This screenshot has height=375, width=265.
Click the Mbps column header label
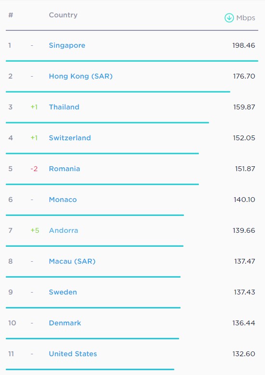(246, 18)
